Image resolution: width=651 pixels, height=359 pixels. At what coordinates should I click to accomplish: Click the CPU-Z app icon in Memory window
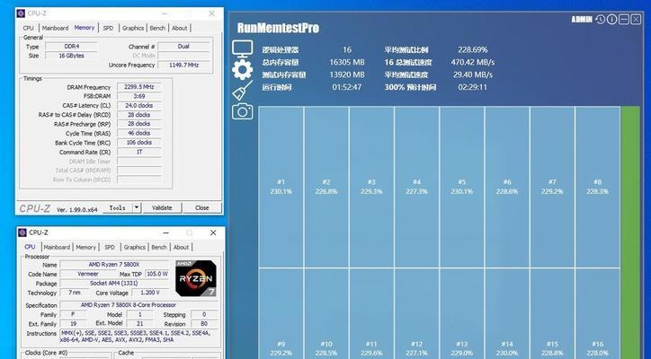point(22,13)
